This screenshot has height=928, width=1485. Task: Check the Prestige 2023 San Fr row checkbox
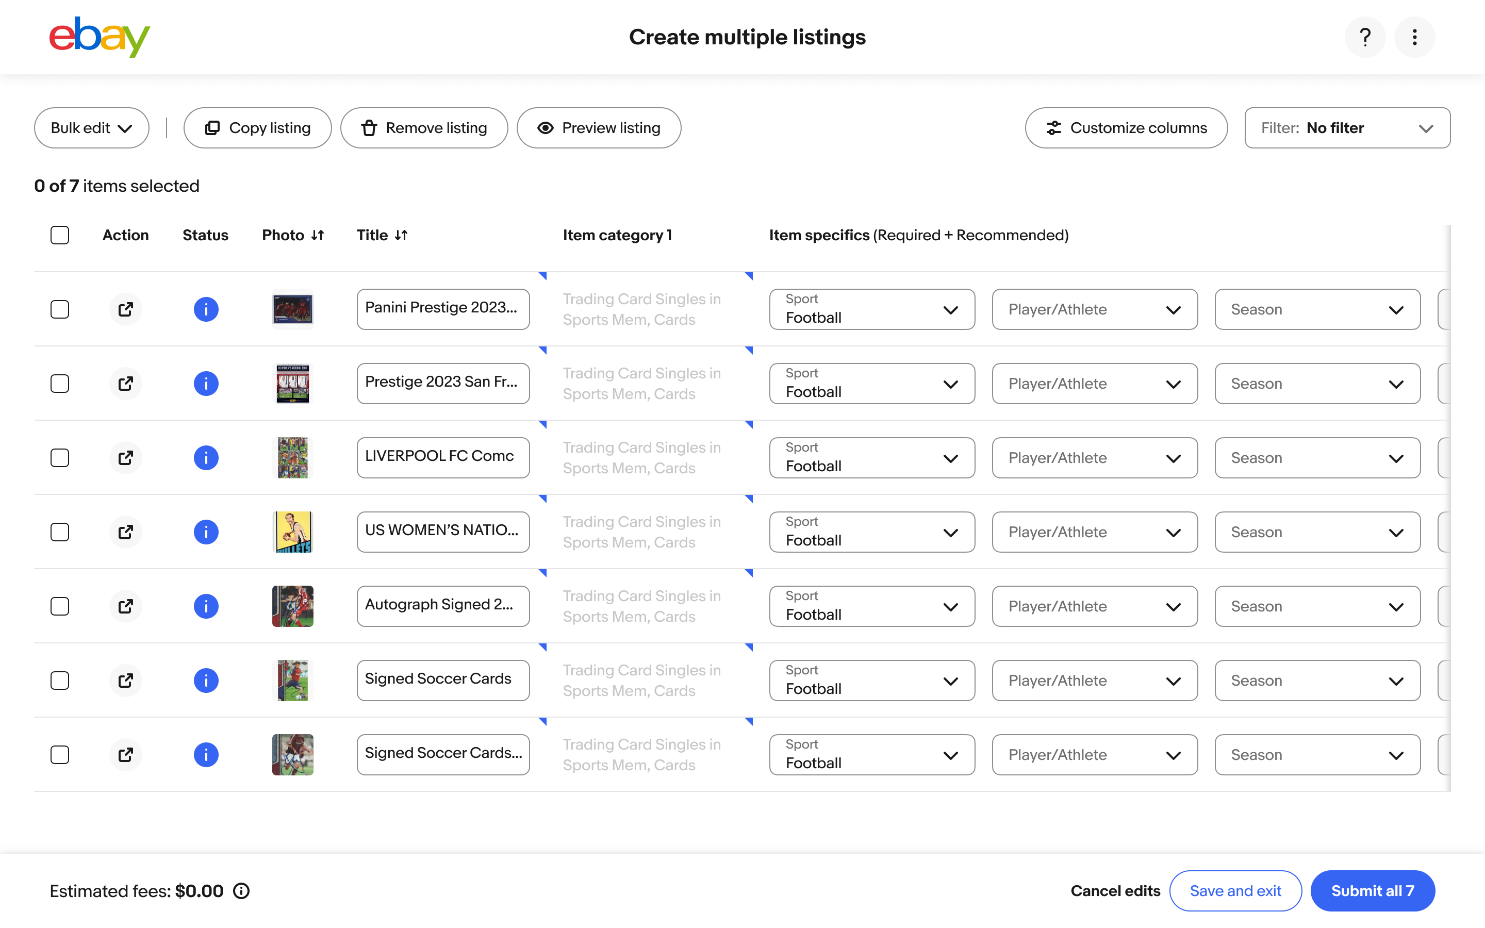pyautogui.click(x=59, y=384)
